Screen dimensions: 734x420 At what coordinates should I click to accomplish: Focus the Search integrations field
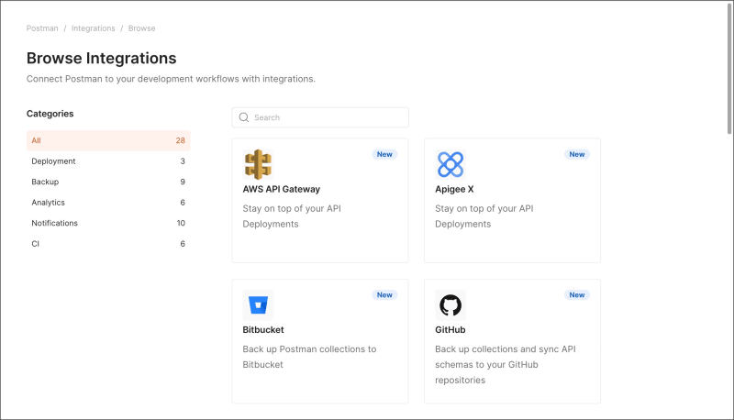pyautogui.click(x=320, y=117)
